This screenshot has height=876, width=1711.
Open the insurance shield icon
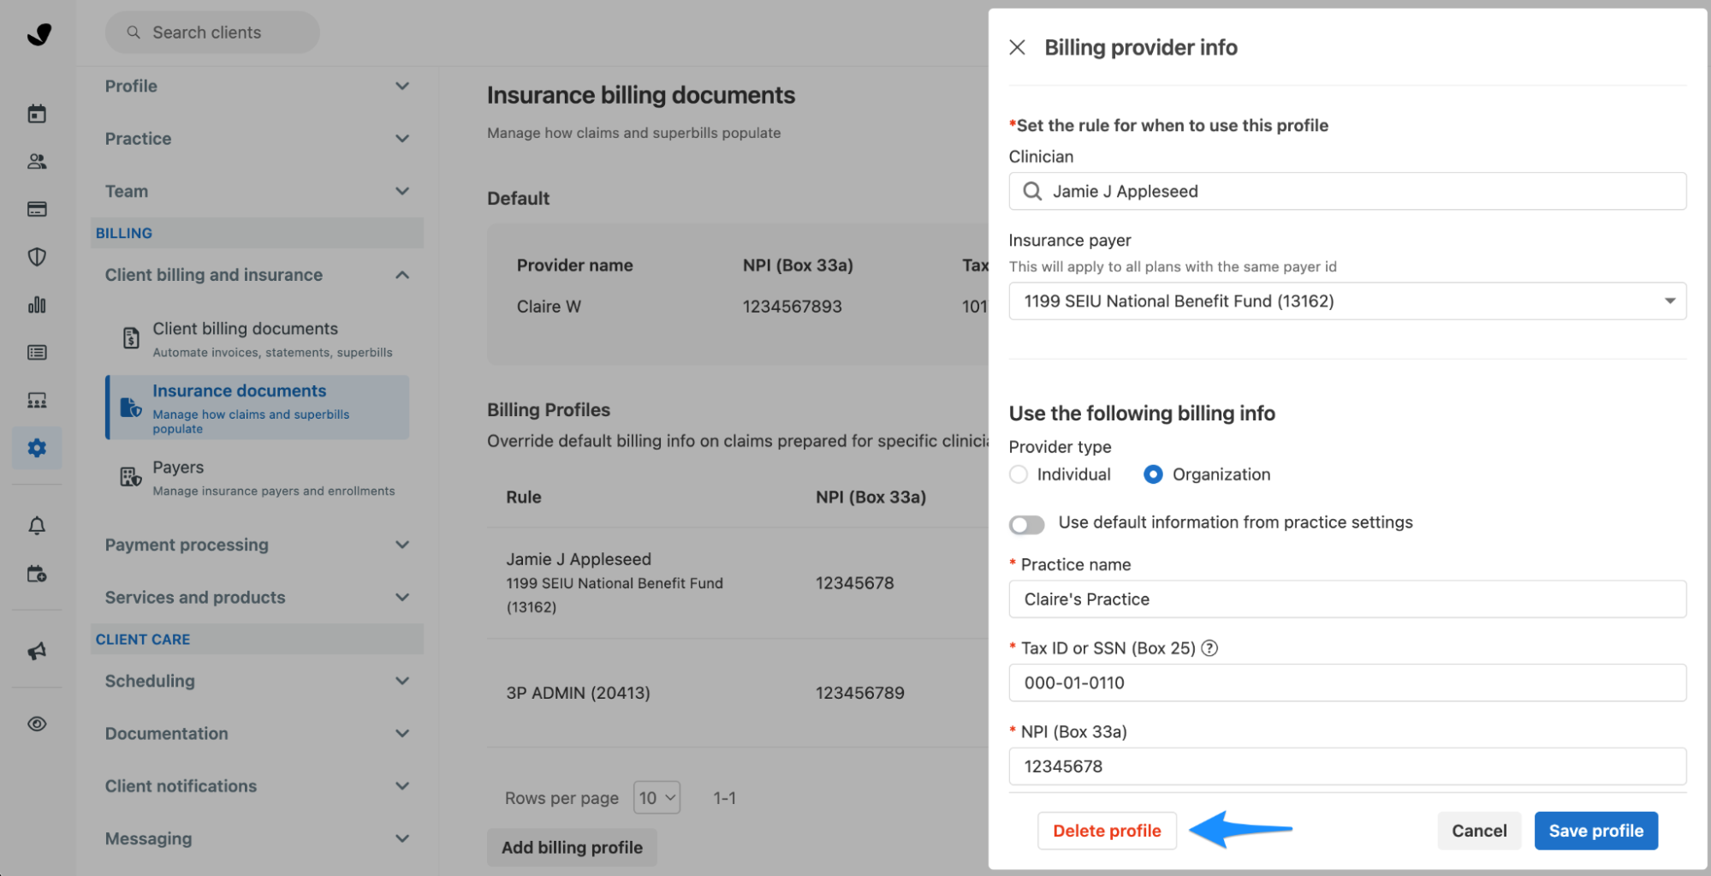coord(37,257)
